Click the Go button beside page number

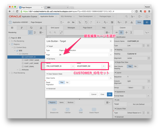click(73, 22)
